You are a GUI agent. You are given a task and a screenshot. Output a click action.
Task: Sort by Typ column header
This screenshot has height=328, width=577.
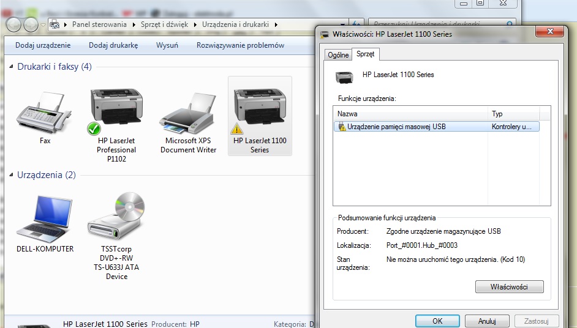(x=514, y=114)
